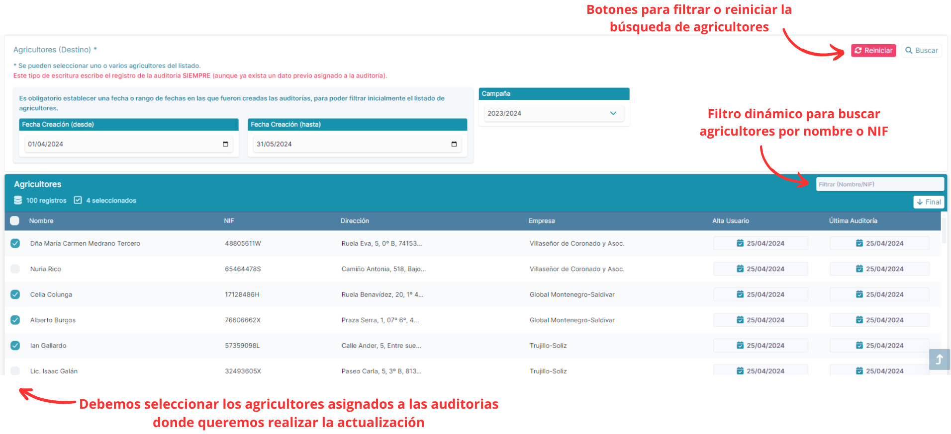This screenshot has width=951, height=434.
Task: Uncheck Dña María Carmen Medrano Tercero
Action: click(x=15, y=243)
